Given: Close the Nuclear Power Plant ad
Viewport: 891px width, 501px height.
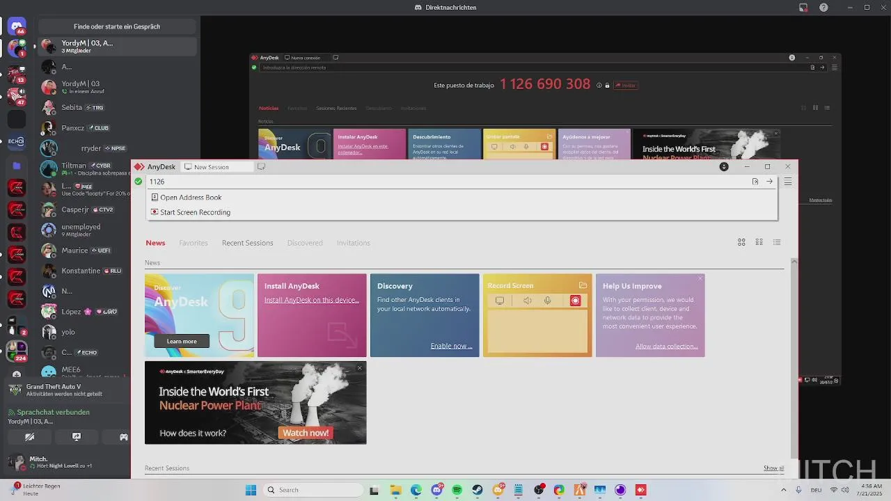Looking at the screenshot, I should pyautogui.click(x=360, y=367).
